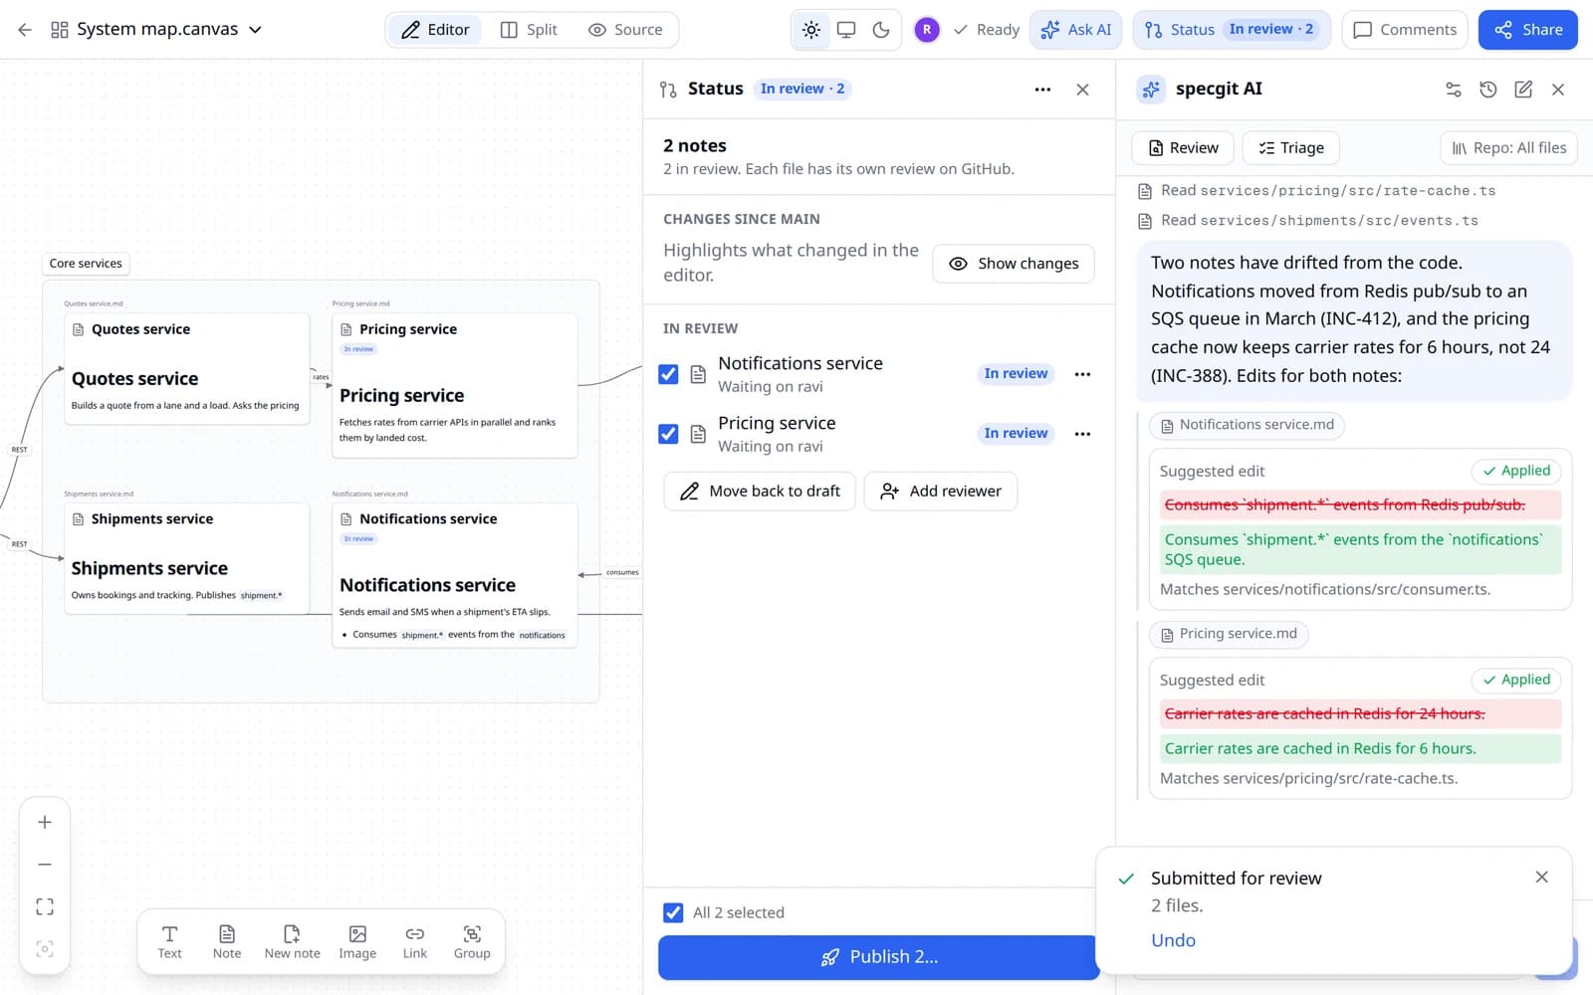Select the system theme monitor icon
This screenshot has width=1593, height=995.
pyautogui.click(x=846, y=30)
